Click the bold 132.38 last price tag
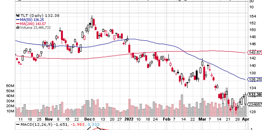 [x=254, y=95]
